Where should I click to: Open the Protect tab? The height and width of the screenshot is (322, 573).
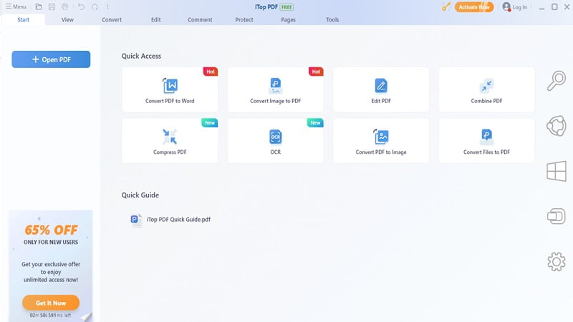click(x=244, y=20)
